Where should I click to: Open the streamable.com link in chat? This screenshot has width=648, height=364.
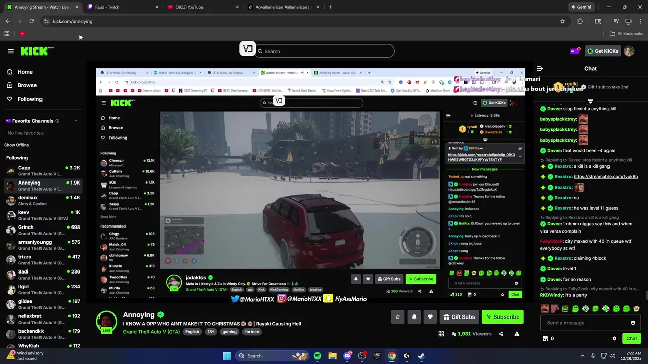(605, 177)
